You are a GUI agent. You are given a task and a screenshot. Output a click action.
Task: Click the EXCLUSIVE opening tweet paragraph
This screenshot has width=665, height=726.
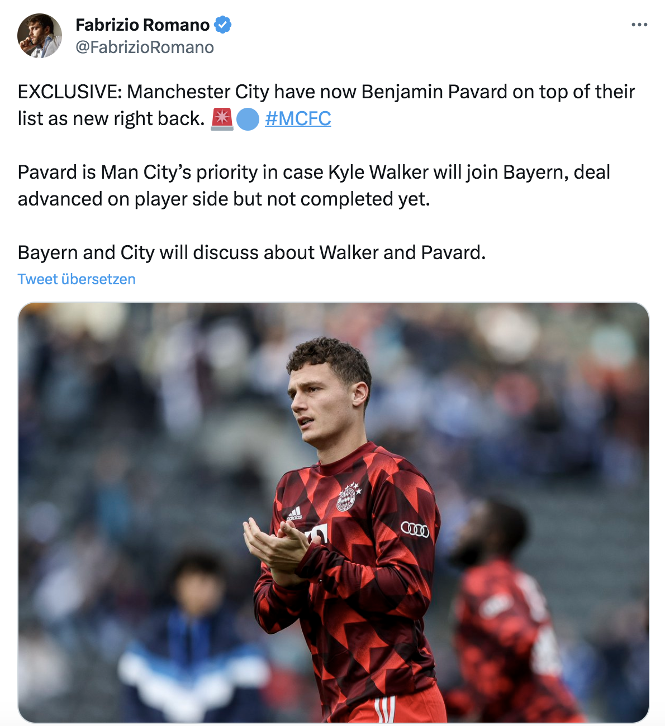click(326, 105)
